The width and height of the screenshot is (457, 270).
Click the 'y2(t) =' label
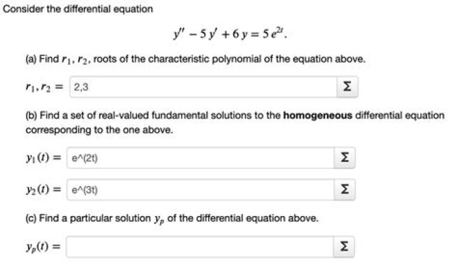43,189
